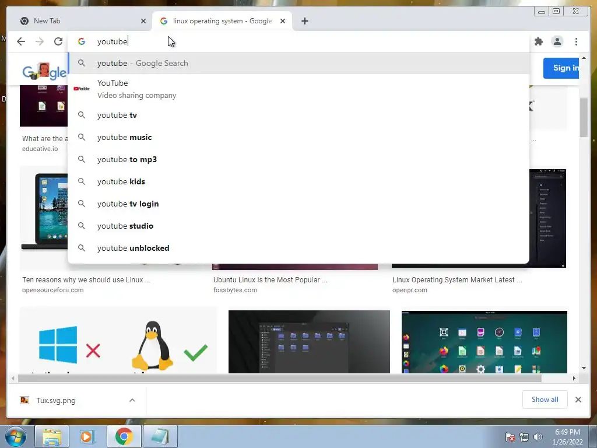Switch to the New Tab tab
Screen dimensions: 597x448
point(80,21)
